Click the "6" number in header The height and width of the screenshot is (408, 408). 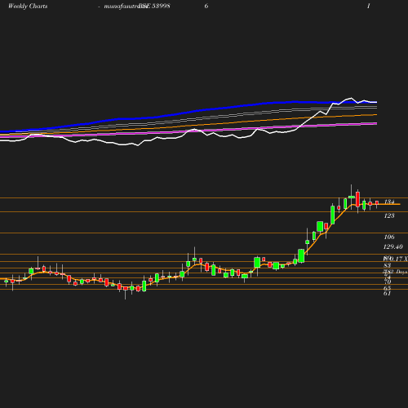coord(206,7)
